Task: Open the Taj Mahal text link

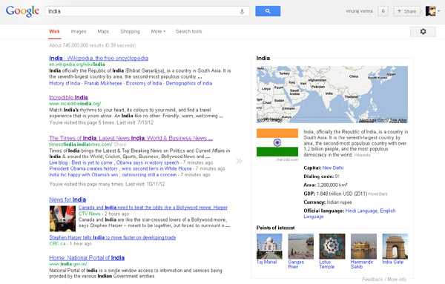Action: 266,262
